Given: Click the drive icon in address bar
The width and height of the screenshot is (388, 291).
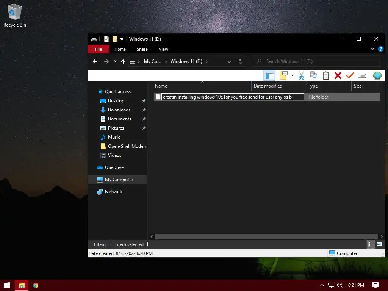Looking at the screenshot, I should 132,62.
